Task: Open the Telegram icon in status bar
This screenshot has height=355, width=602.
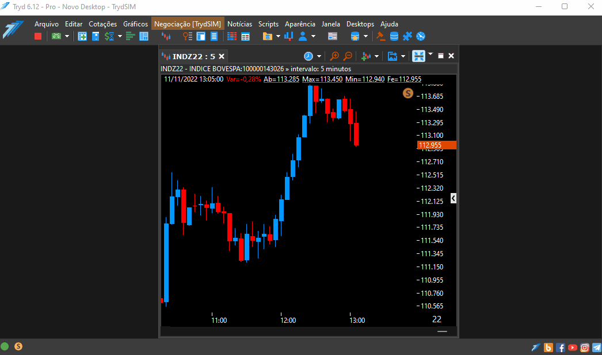Action: click(x=597, y=348)
